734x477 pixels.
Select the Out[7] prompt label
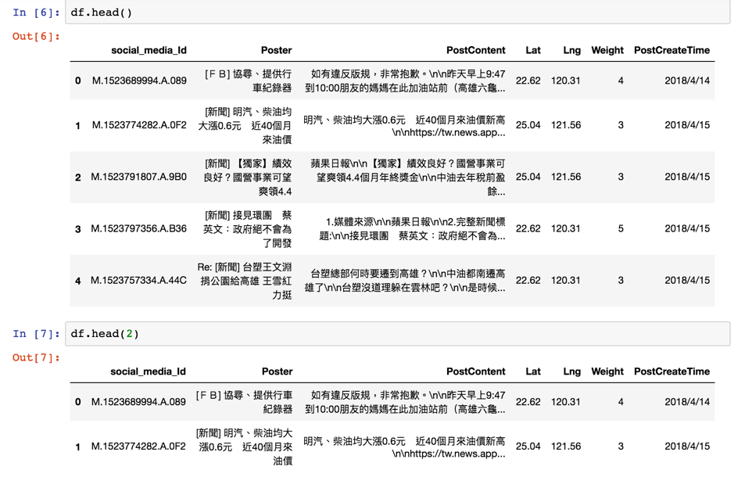(x=36, y=357)
